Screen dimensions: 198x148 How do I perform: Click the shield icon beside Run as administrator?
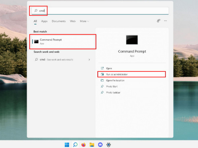point(102,74)
